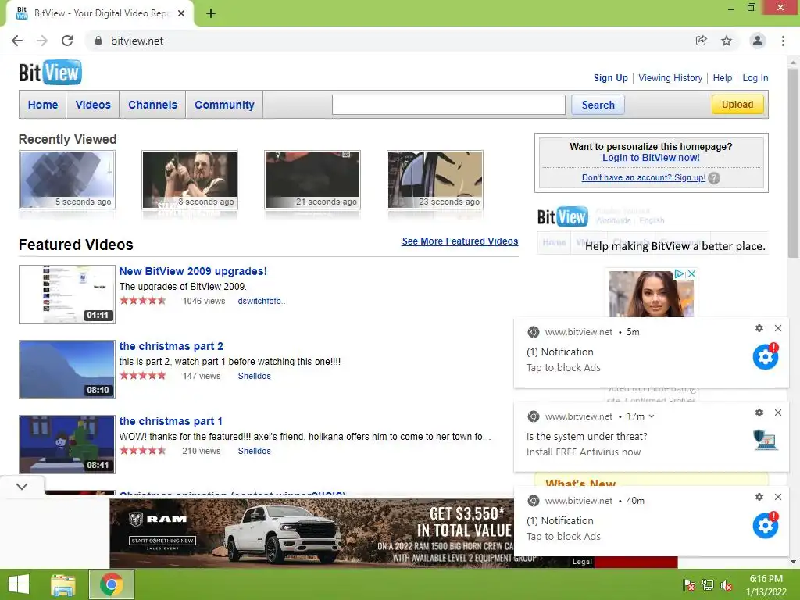Open the Help link in the header
The image size is (800, 600).
tap(723, 78)
